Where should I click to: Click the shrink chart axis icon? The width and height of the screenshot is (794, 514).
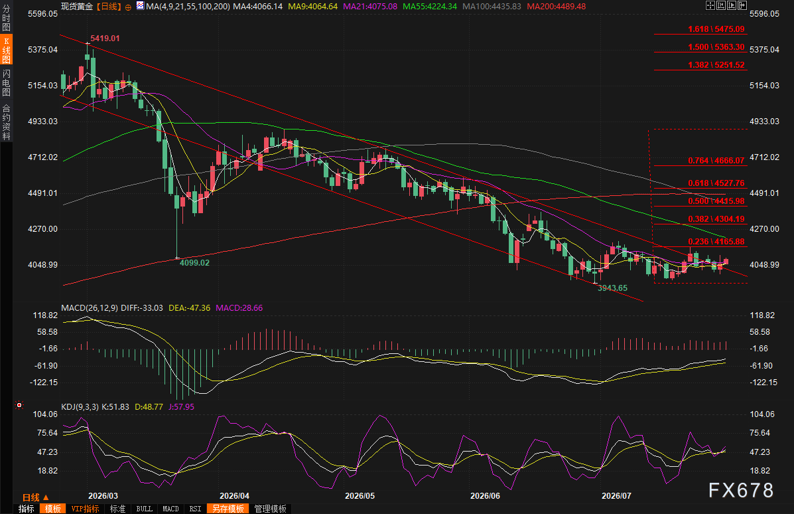pyautogui.click(x=721, y=5)
